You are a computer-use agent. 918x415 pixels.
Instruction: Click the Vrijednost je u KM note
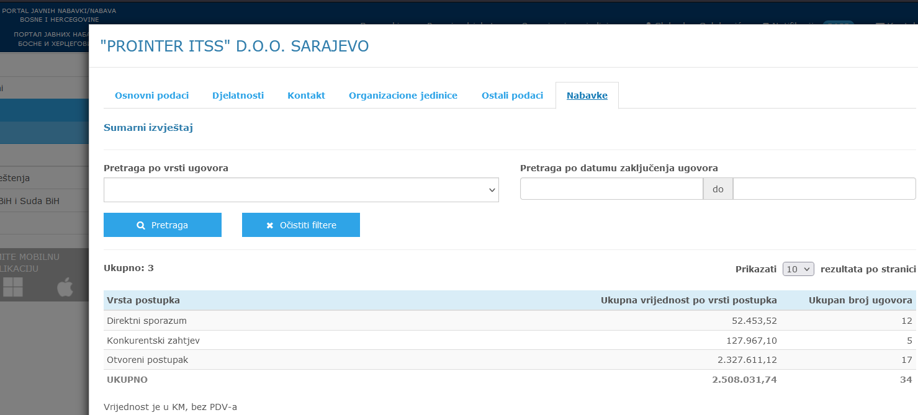point(170,407)
